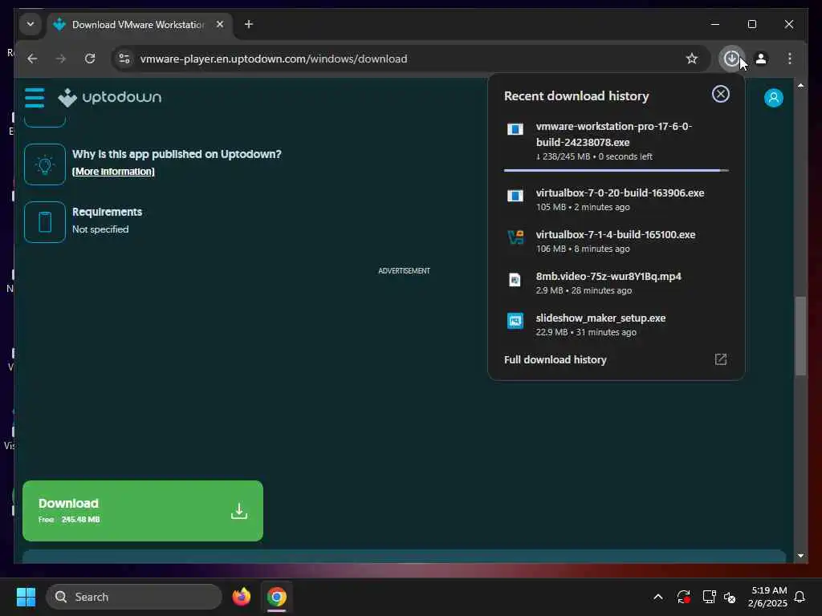Click the open-in-new-tab icon for download history
822x616 pixels.
click(x=720, y=359)
